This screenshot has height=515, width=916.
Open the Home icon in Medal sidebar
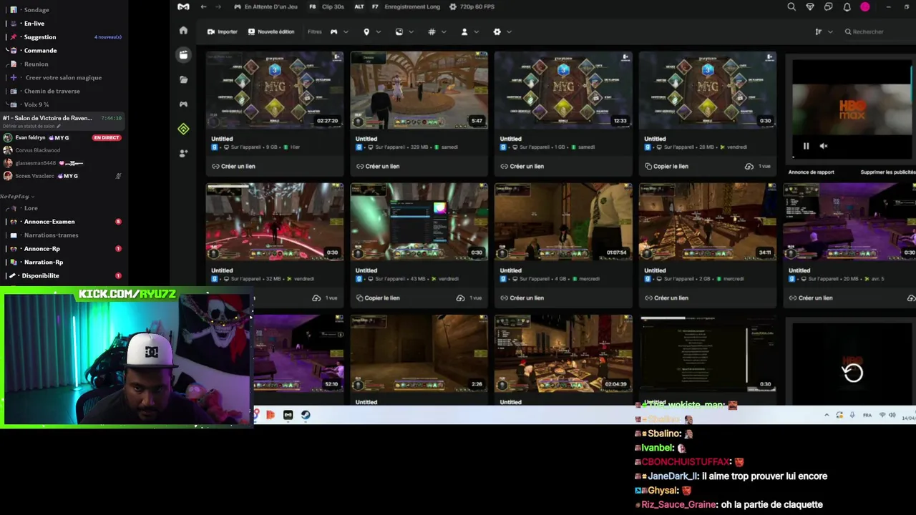[x=183, y=30]
